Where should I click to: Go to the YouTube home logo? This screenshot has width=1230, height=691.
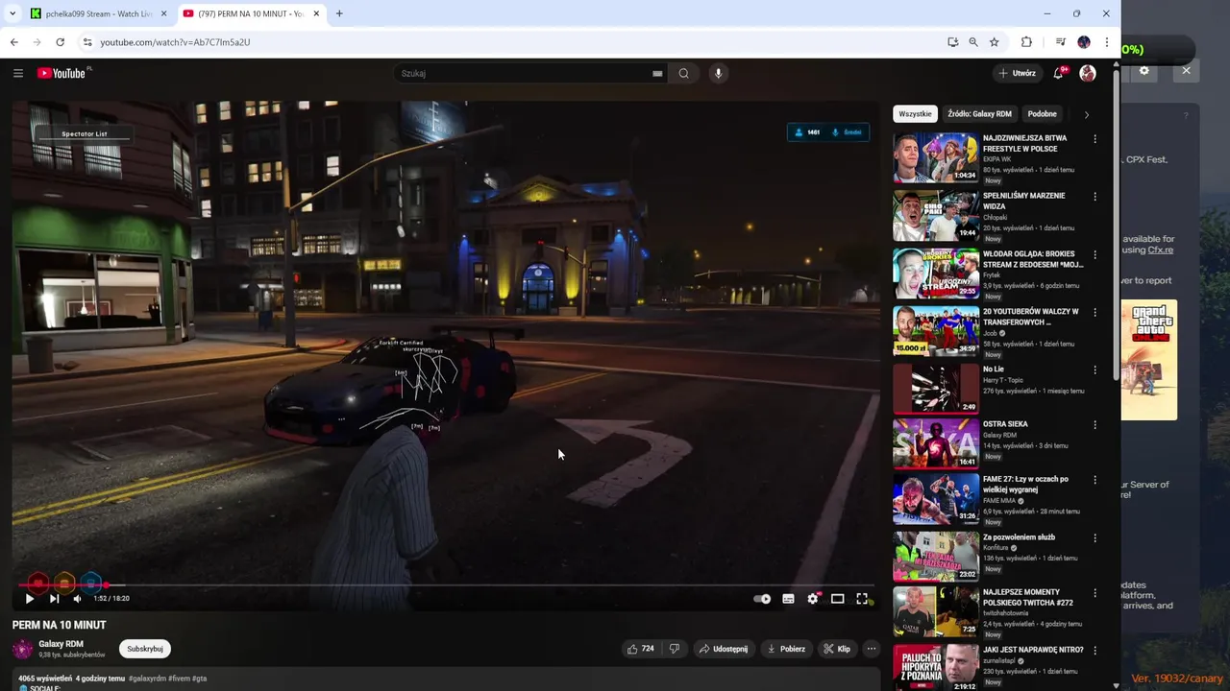pyautogui.click(x=63, y=73)
